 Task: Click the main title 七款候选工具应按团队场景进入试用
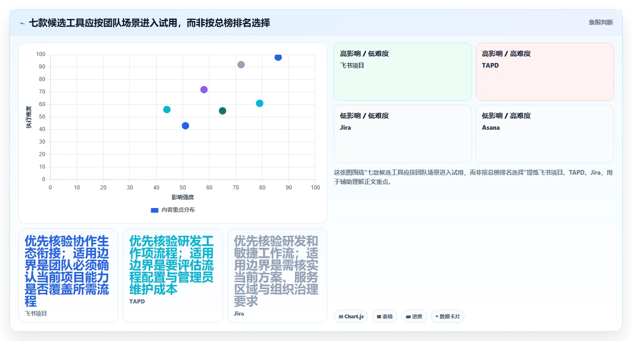[x=149, y=23]
